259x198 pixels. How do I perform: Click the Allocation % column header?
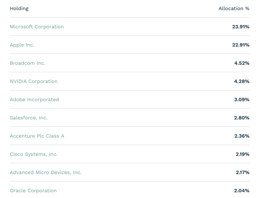[234, 9]
